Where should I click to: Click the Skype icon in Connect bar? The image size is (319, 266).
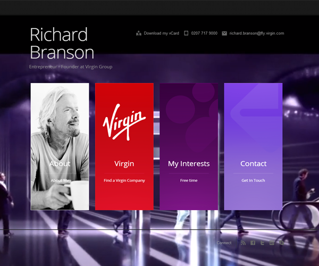281,243
